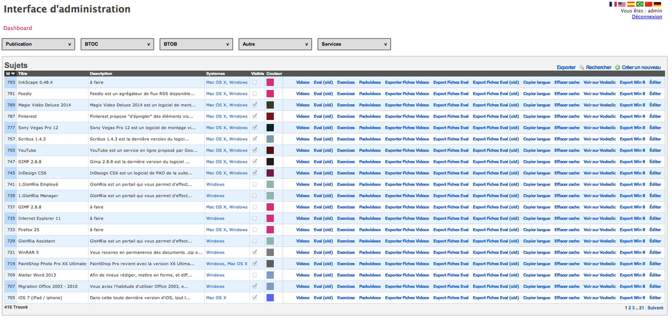The width and height of the screenshot is (672, 320).
Task: Click Effacer cache for InDesign CS6
Action: click(567, 173)
